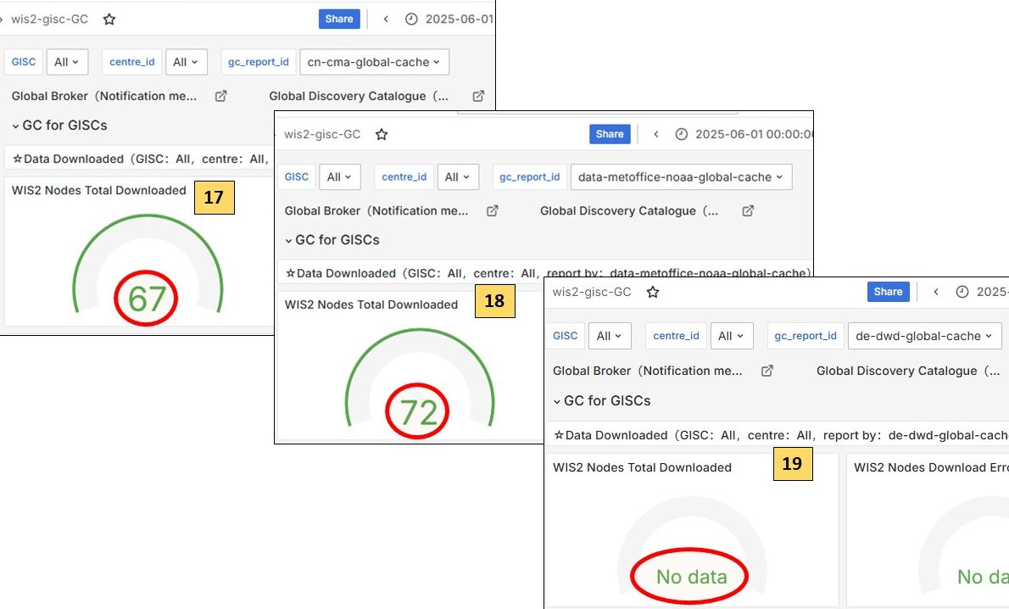Open the data-metoffice-noaa-global-cache report dropdown

pos(681,177)
